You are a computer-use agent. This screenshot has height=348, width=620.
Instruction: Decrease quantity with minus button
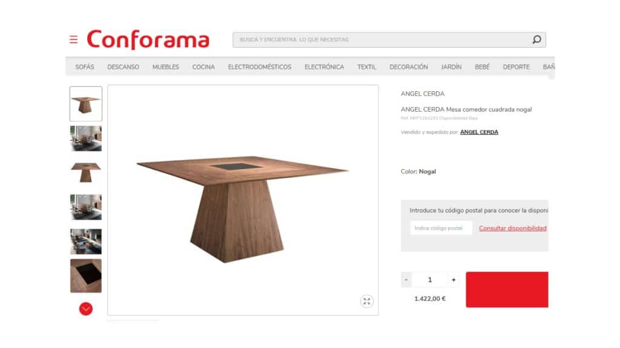[x=406, y=280]
